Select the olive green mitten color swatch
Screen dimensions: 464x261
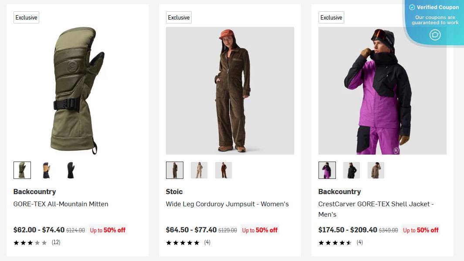pos(22,170)
